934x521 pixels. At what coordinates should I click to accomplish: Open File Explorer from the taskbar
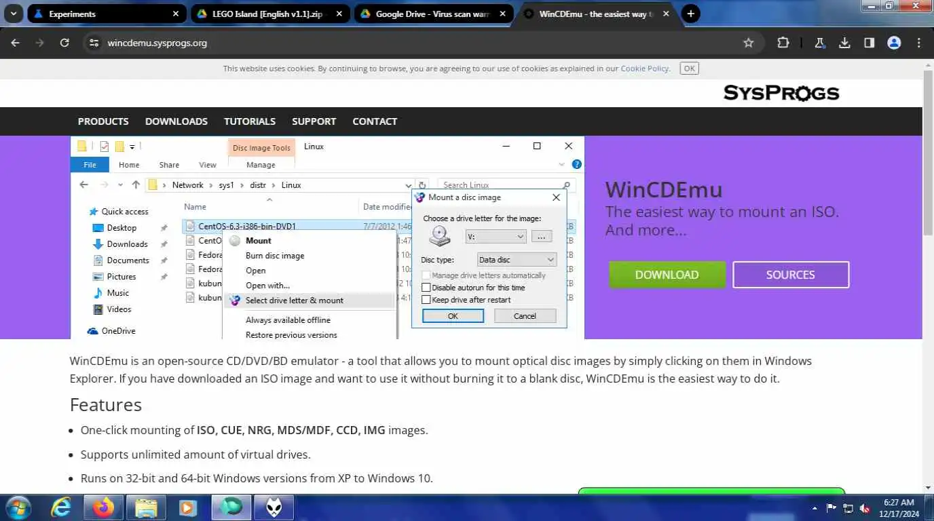tap(146, 507)
